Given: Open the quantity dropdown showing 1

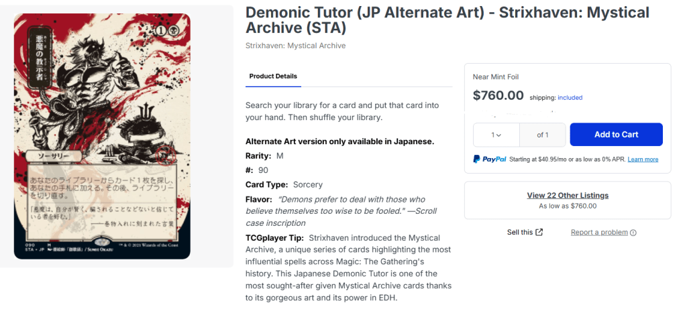Looking at the screenshot, I should (496, 135).
